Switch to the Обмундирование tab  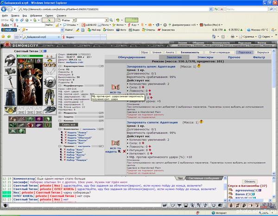coord(132,57)
